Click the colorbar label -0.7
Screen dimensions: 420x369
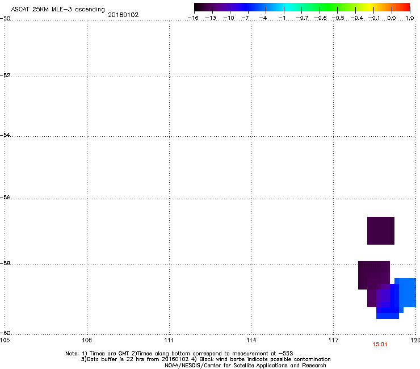coord(302,18)
